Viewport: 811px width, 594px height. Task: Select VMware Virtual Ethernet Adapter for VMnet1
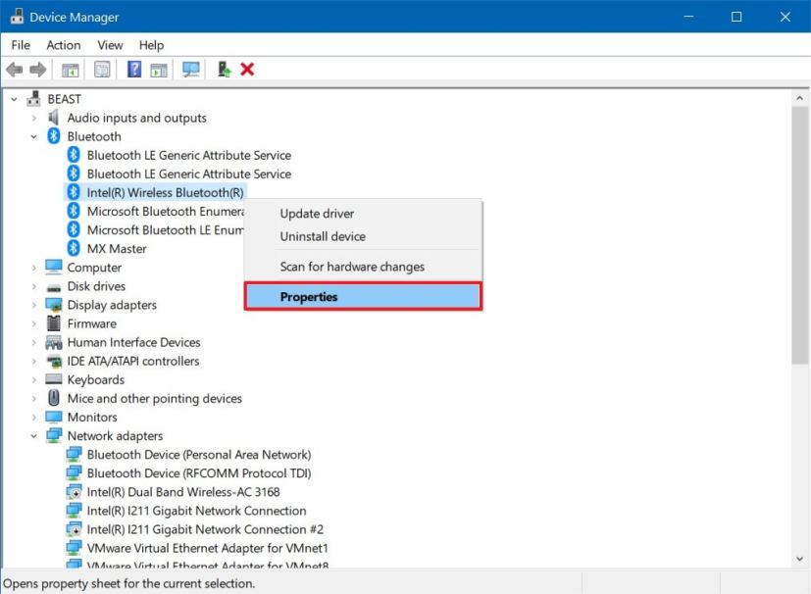tap(207, 548)
